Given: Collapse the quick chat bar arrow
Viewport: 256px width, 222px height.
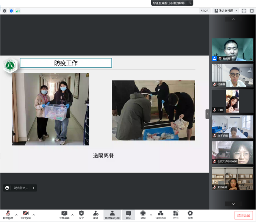Looking at the screenshot, I should click(x=33, y=188).
